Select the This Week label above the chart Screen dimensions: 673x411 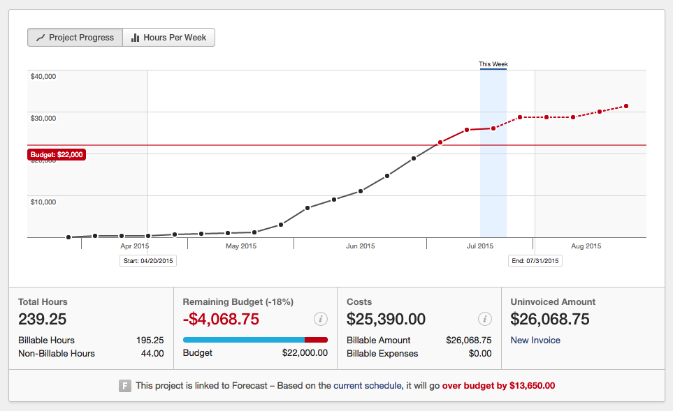click(x=493, y=64)
